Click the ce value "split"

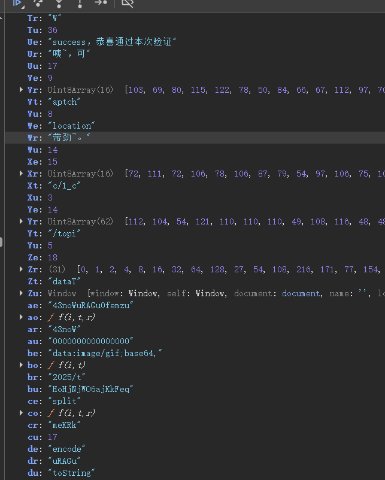click(x=64, y=401)
